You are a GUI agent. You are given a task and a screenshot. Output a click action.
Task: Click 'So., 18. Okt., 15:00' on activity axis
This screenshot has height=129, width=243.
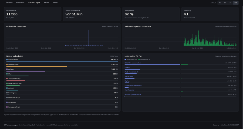click(79, 48)
